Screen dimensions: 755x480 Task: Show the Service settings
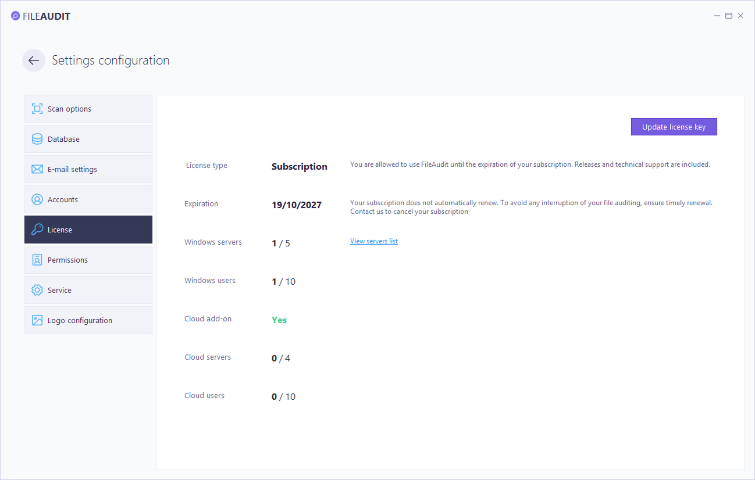pos(88,290)
